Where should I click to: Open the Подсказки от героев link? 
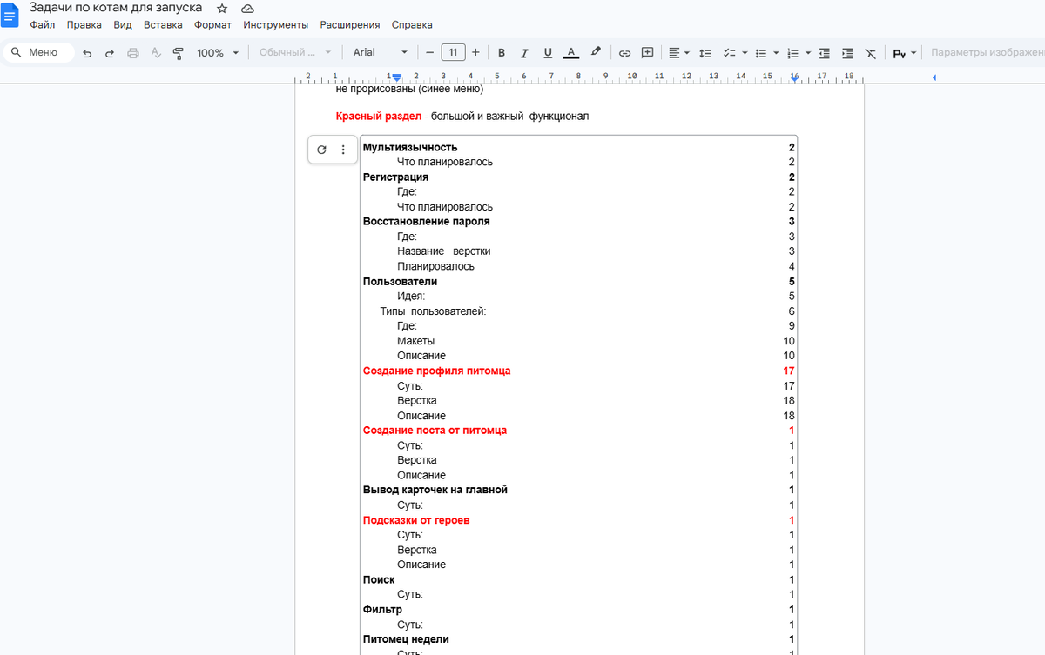(416, 520)
